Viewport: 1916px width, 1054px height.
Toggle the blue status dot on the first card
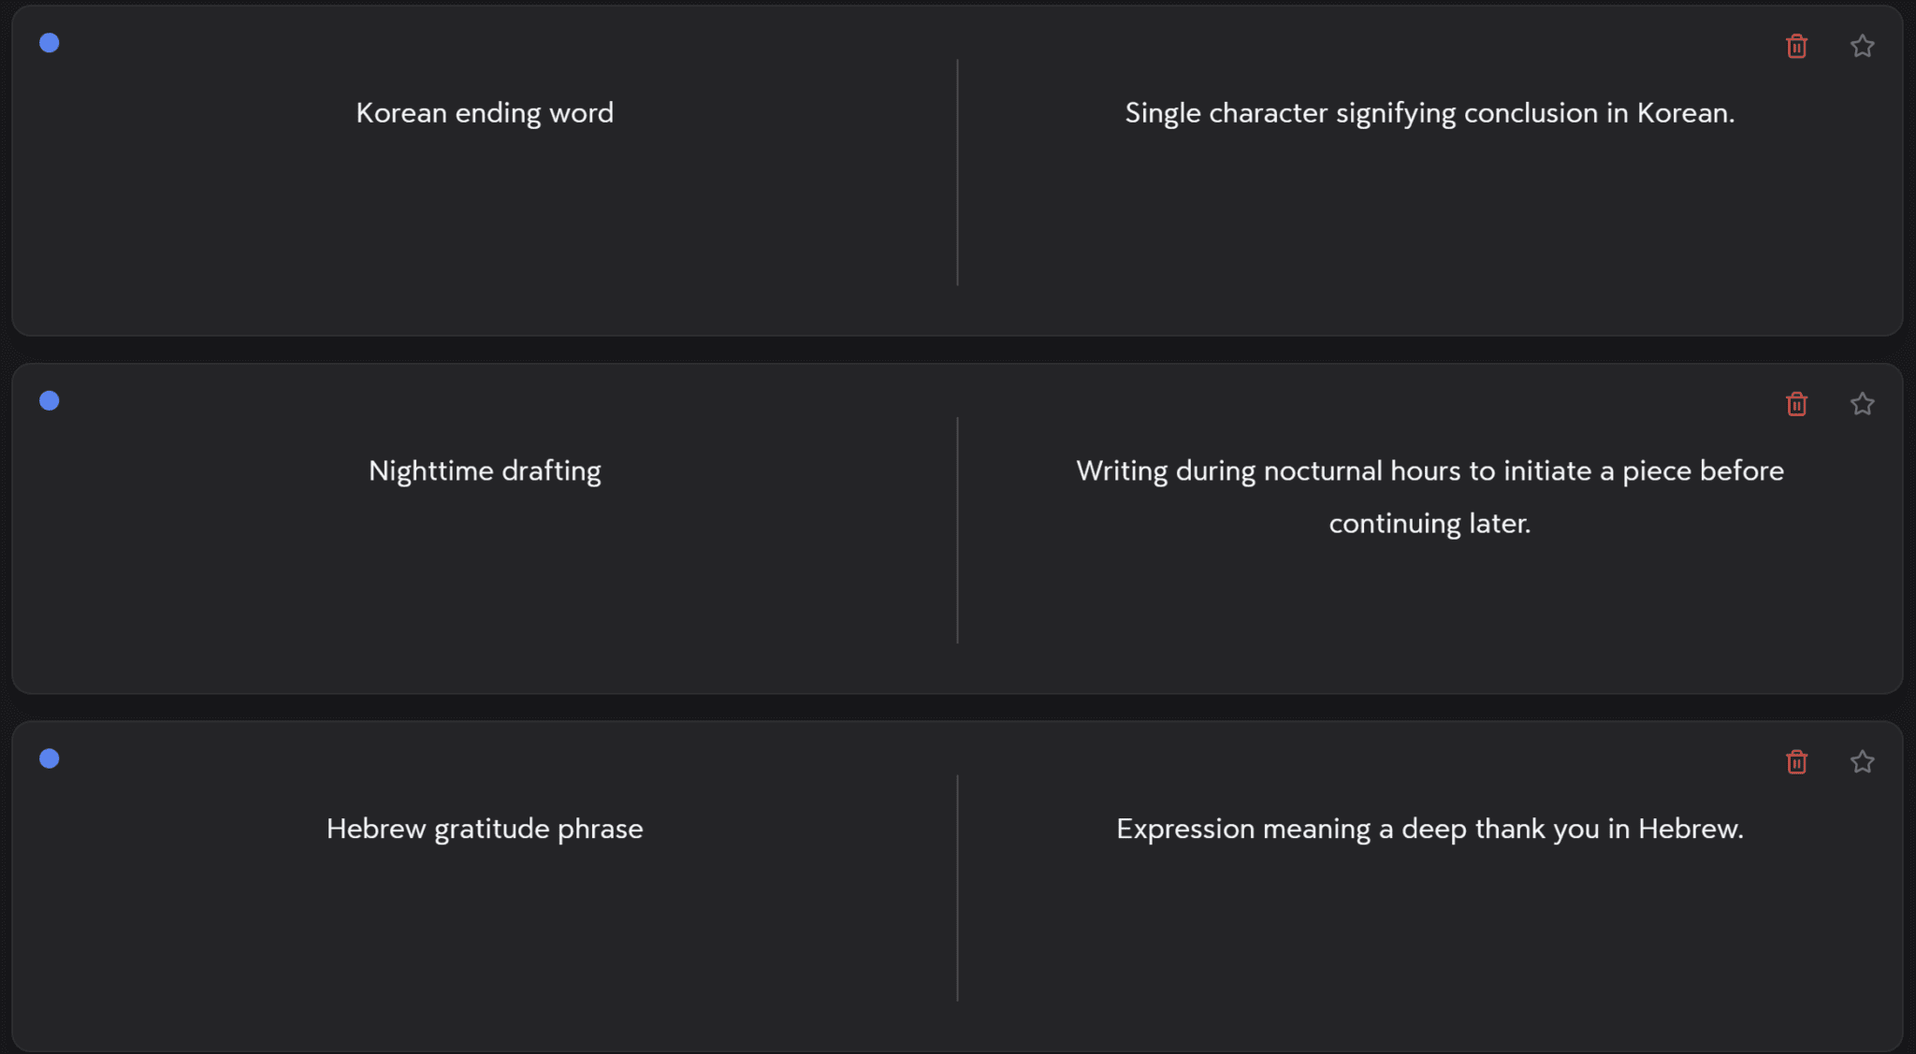49,43
